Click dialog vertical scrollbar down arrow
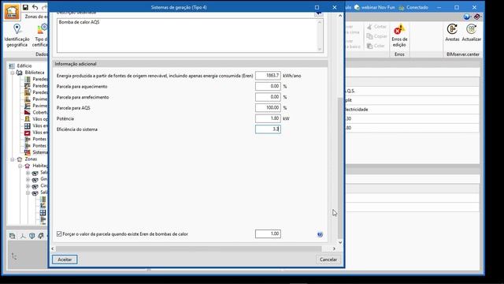 tap(340, 242)
